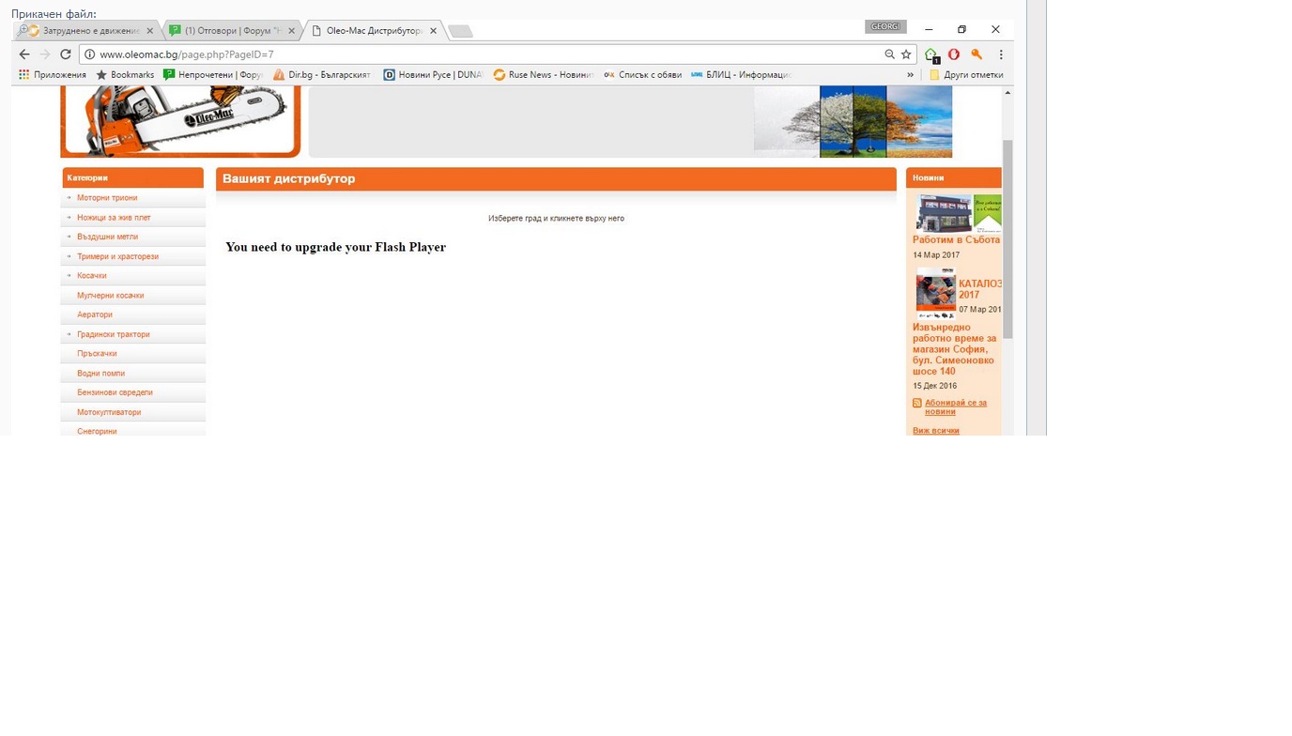Expand arrow beside Моторни триони
The width and height of the screenshot is (1292, 736).
(69, 198)
